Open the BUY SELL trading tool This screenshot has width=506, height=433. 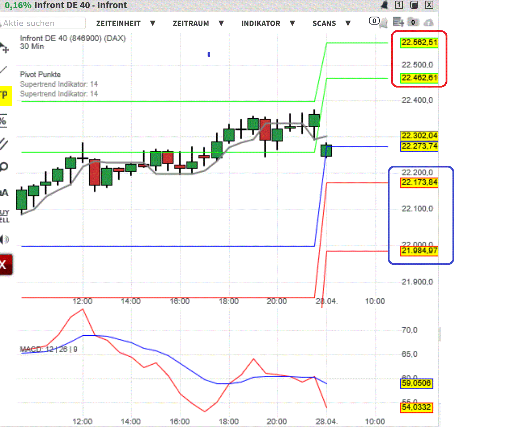click(x=4, y=216)
